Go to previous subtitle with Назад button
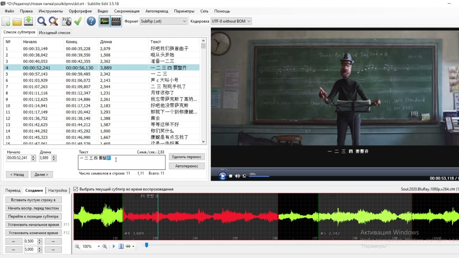This screenshot has width=459, height=258. [17, 175]
